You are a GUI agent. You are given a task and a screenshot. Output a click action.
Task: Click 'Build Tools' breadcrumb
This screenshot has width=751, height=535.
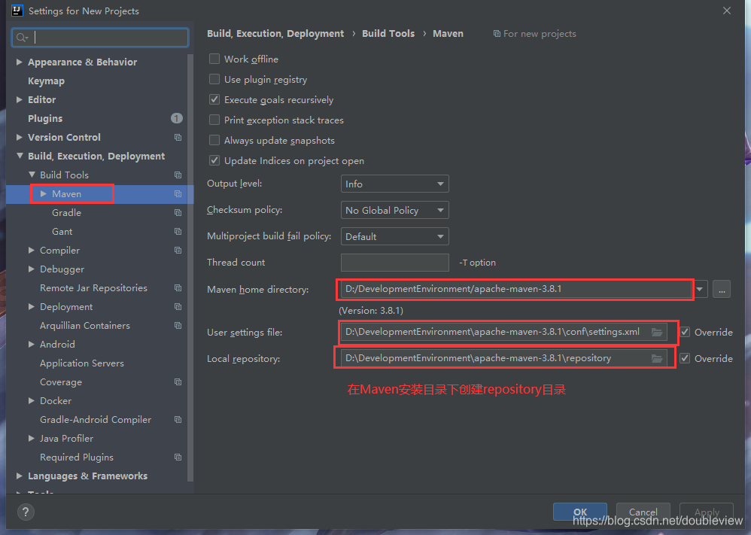coord(388,34)
